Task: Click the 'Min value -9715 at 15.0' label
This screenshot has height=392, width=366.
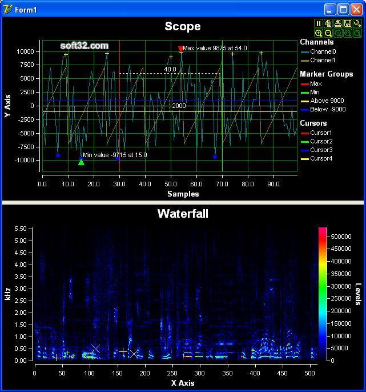Action: pyautogui.click(x=115, y=155)
